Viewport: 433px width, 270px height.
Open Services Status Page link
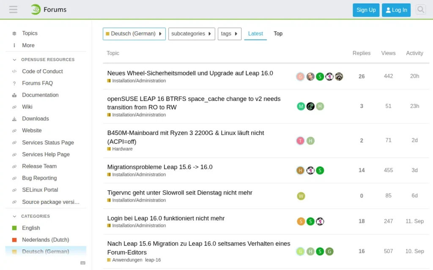(48, 143)
